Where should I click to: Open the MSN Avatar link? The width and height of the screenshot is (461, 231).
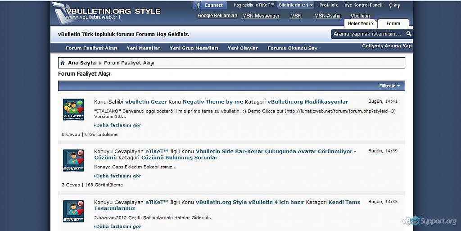click(328, 16)
